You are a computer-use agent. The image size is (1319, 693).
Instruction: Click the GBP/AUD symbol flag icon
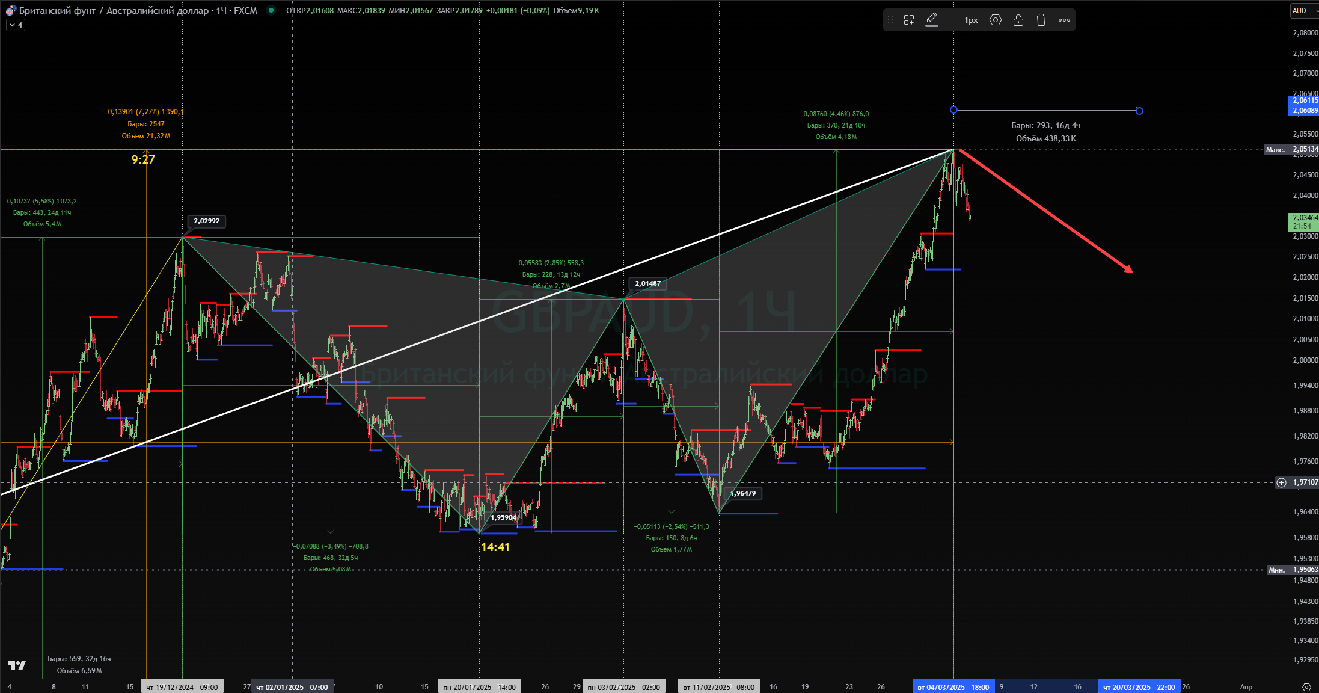coord(11,10)
